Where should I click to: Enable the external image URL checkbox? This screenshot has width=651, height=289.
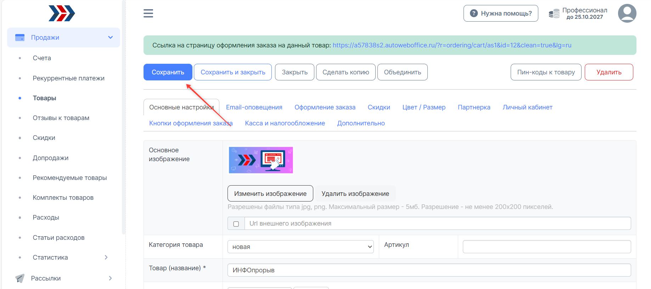point(236,224)
